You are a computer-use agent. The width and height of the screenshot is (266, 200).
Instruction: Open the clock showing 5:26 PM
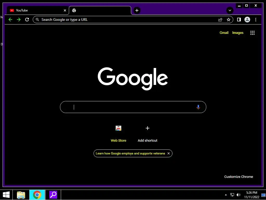pyautogui.click(x=251, y=195)
